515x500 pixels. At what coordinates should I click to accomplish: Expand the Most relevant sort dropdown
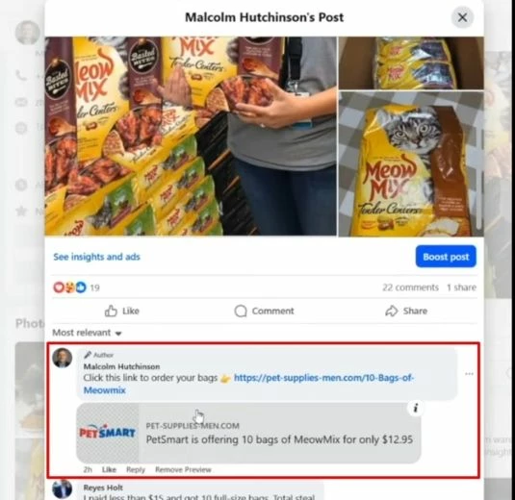click(x=87, y=333)
